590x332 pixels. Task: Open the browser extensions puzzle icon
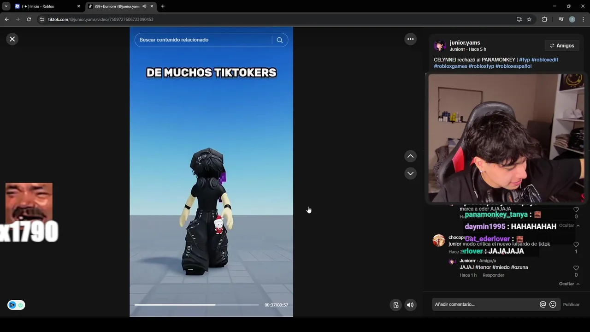(x=544, y=19)
